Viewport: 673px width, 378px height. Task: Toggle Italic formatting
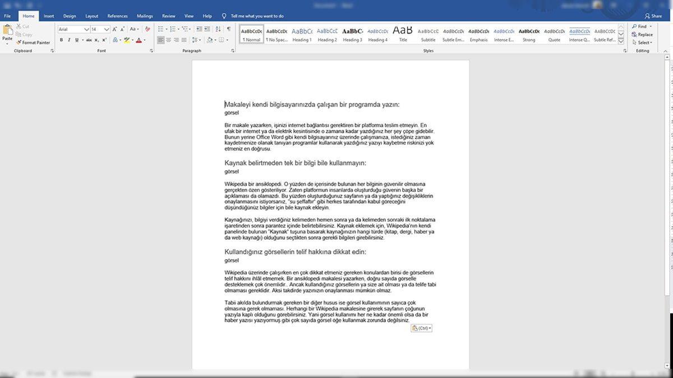coord(69,40)
